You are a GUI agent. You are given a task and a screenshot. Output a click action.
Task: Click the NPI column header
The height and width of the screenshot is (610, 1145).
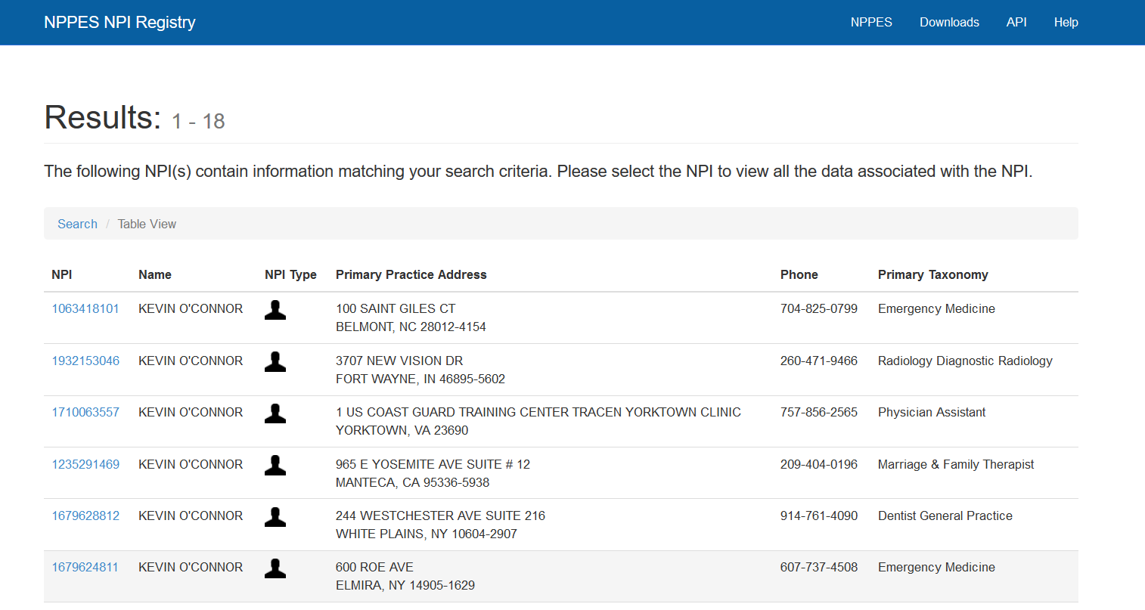click(62, 274)
